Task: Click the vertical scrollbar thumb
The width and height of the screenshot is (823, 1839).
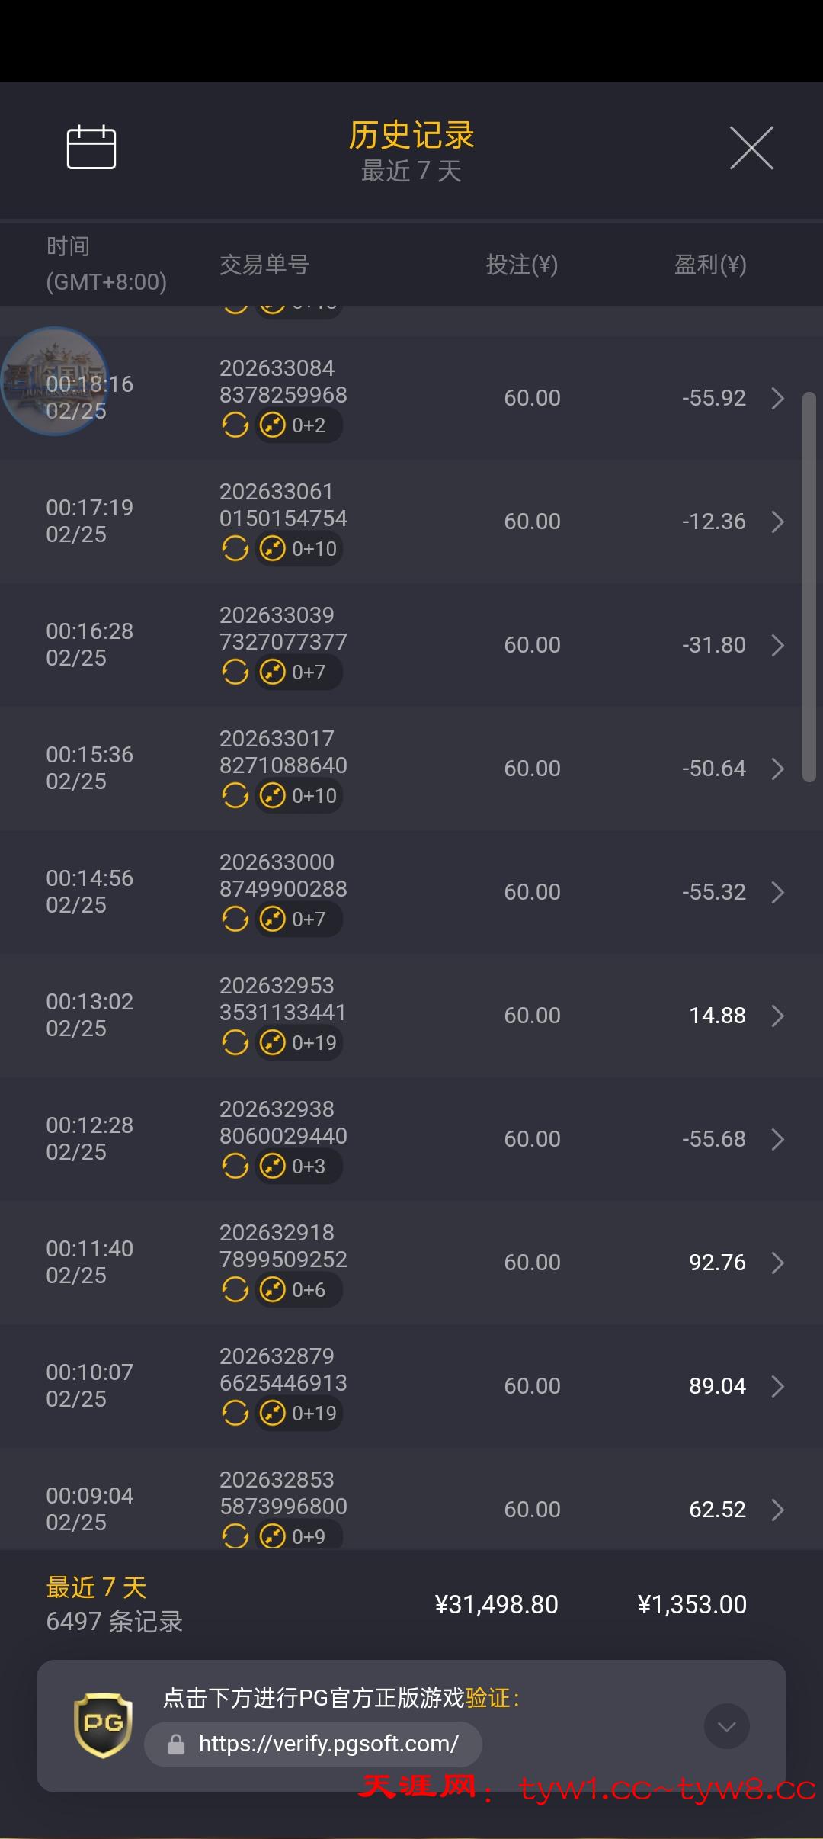Action: (809, 587)
